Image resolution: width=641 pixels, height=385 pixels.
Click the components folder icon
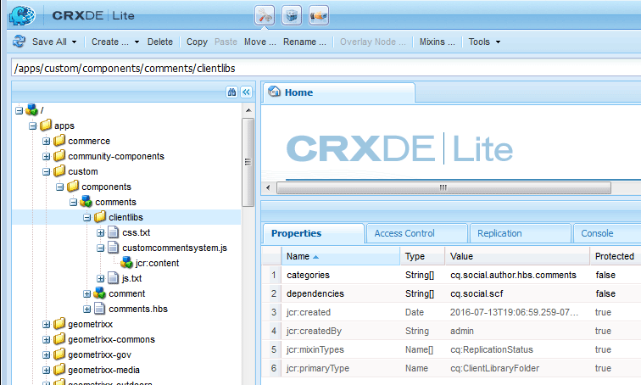point(73,187)
